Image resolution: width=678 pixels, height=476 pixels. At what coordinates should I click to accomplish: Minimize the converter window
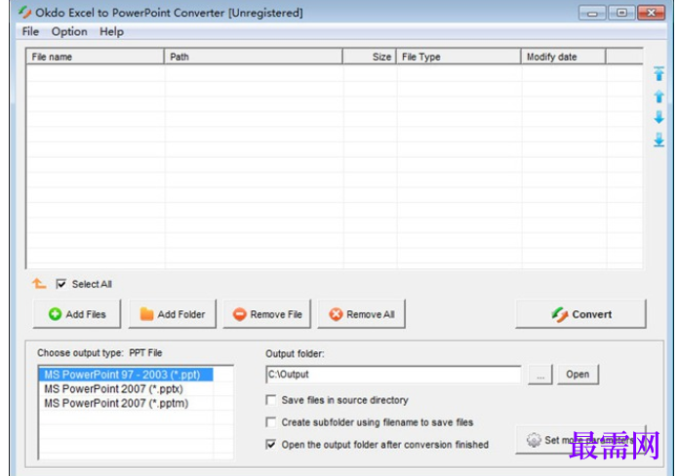(592, 13)
